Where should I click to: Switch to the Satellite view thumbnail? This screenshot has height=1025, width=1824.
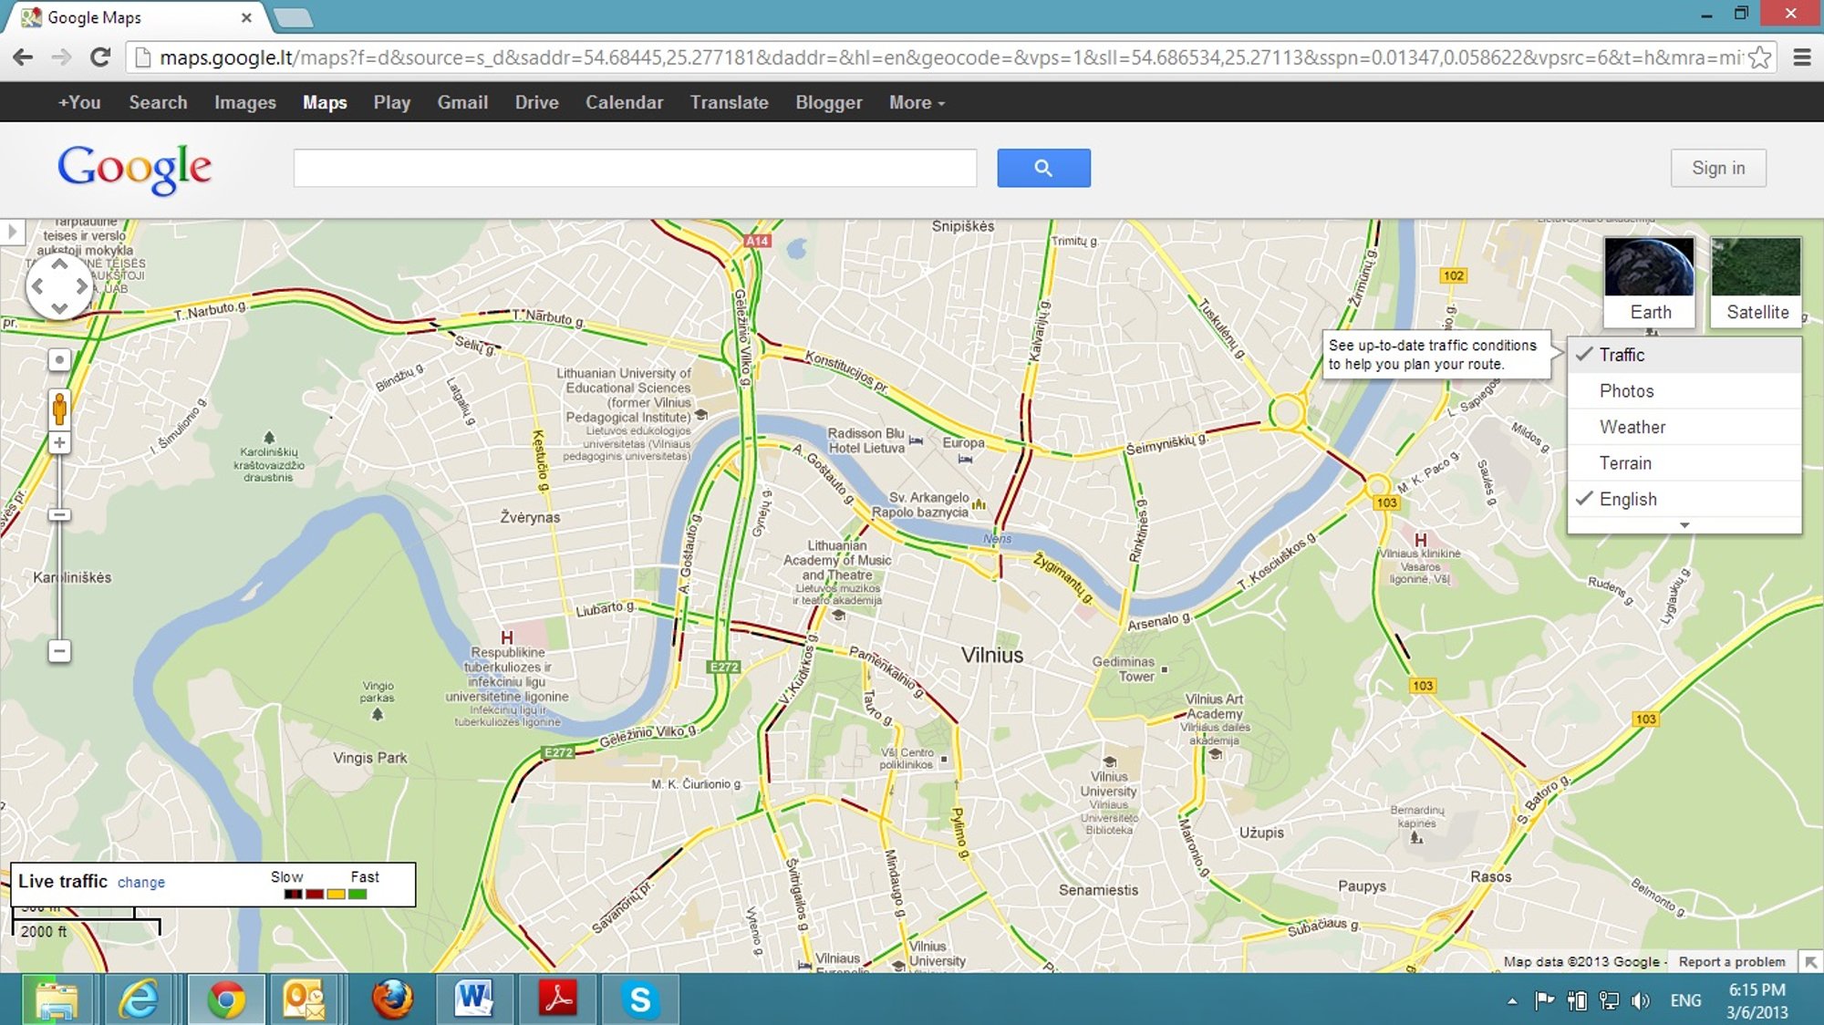tap(1756, 281)
